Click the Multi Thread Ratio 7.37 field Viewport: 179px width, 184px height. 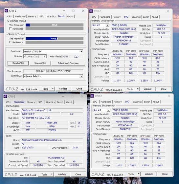point(76,57)
